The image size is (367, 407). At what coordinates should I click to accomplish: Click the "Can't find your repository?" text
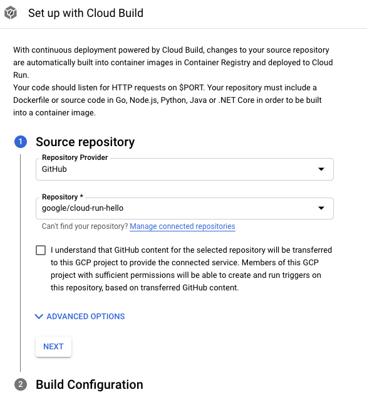click(x=85, y=226)
